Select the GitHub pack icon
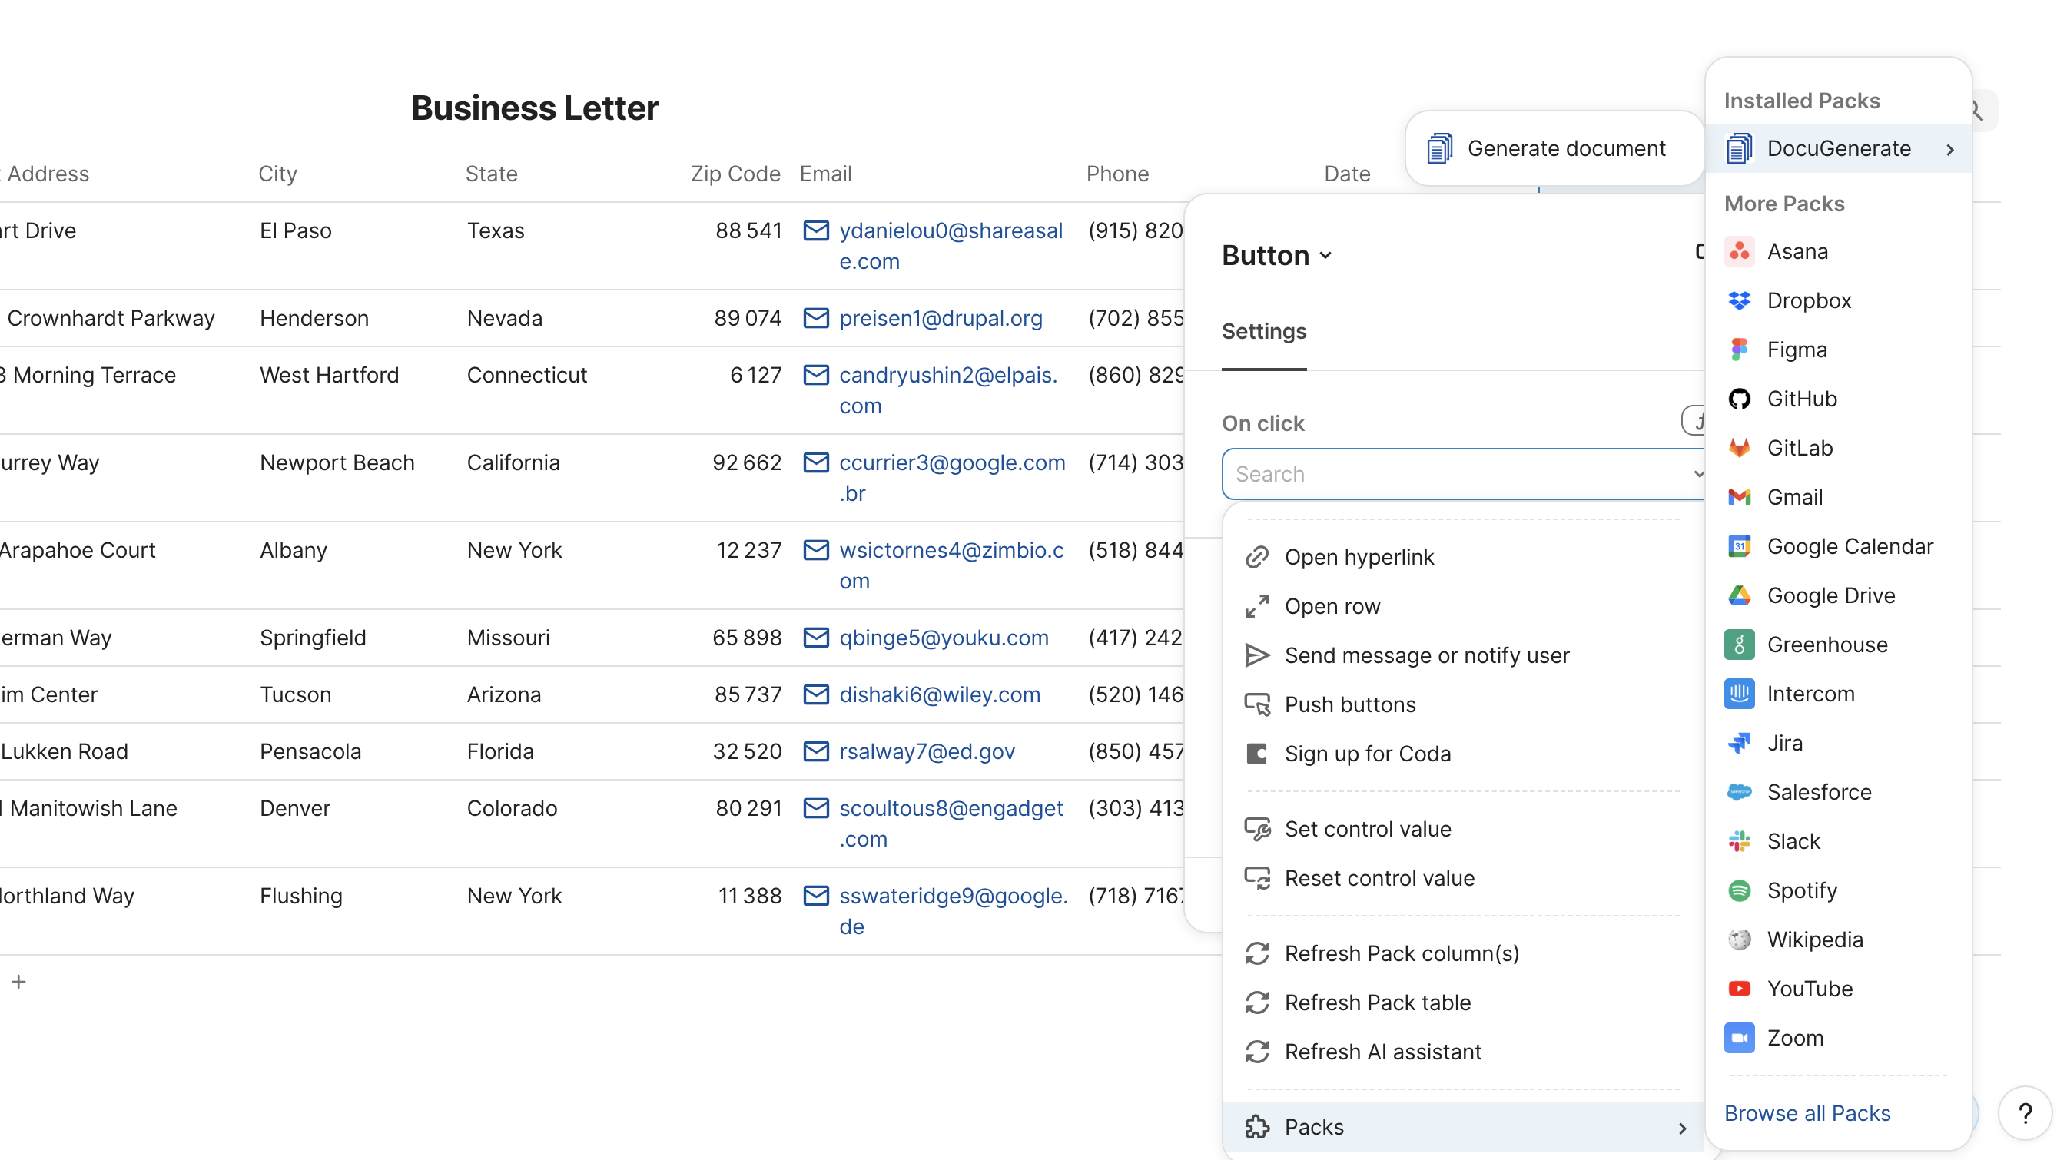Image resolution: width=2067 pixels, height=1160 pixels. (1740, 399)
